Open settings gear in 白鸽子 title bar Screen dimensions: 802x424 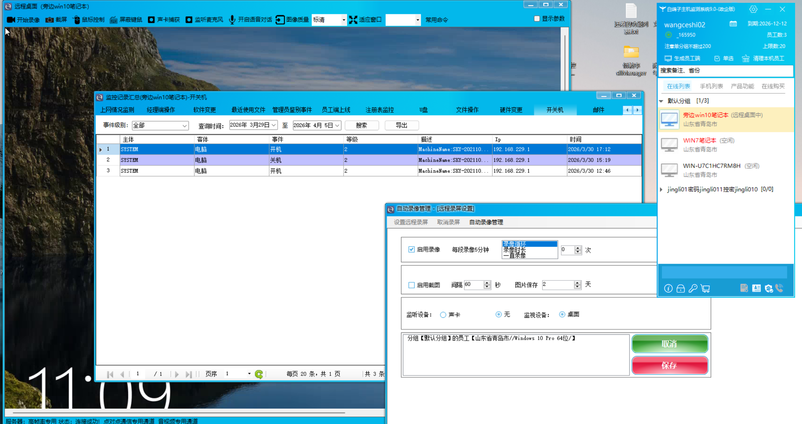point(753,9)
